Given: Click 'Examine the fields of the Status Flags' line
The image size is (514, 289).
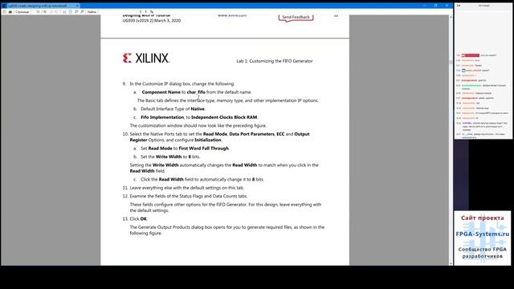Looking at the screenshot, I should (186, 196).
